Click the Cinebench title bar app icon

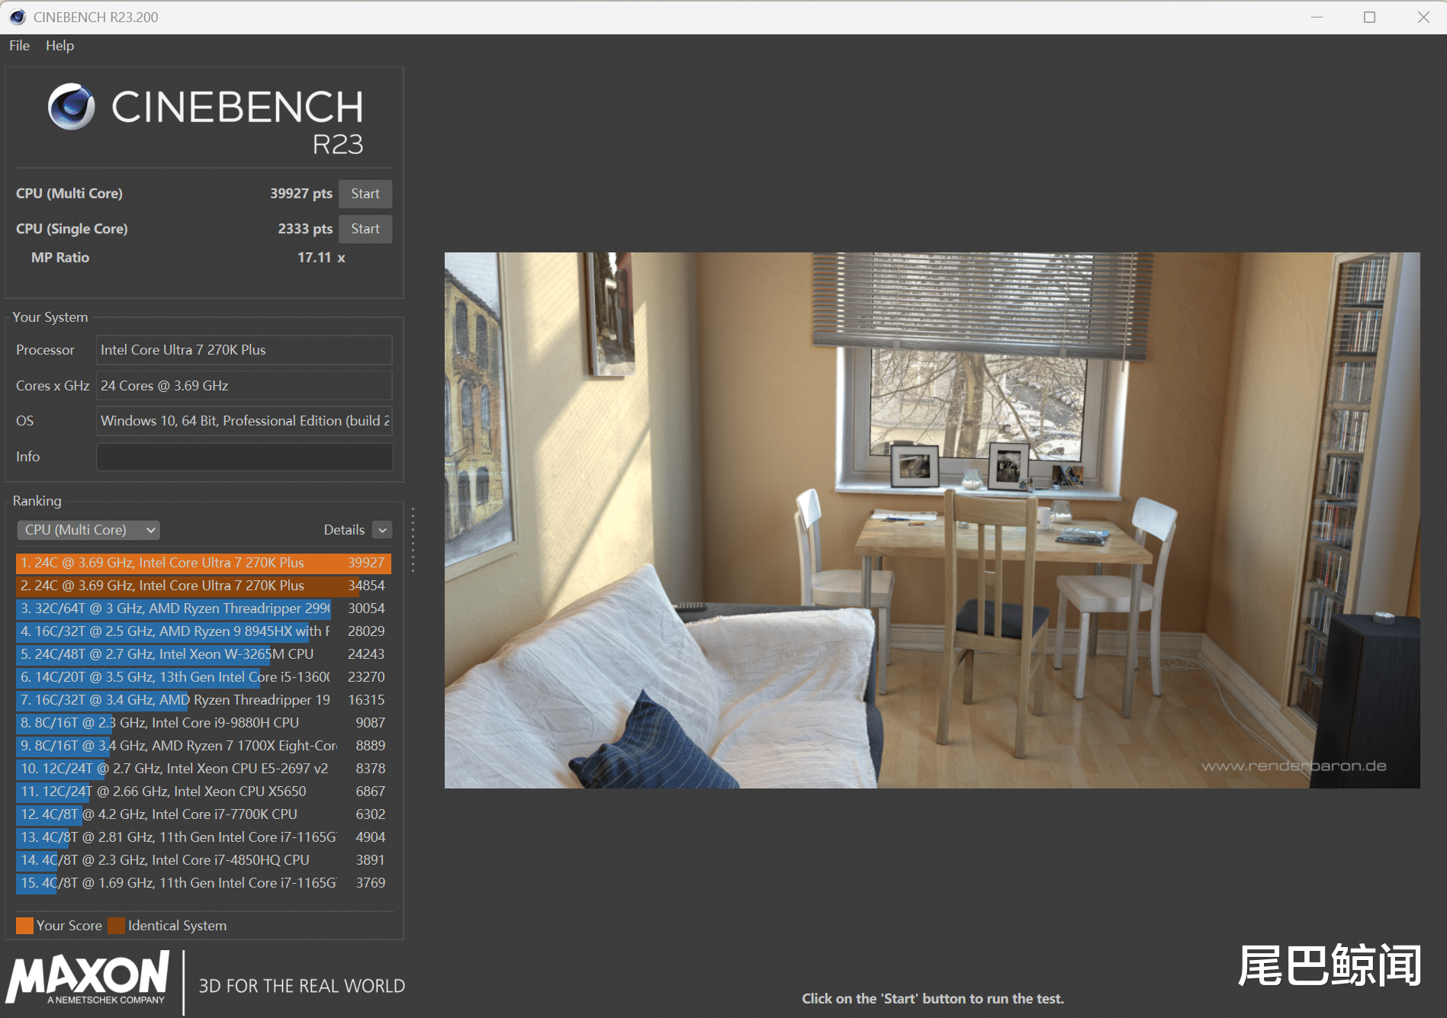tap(18, 17)
